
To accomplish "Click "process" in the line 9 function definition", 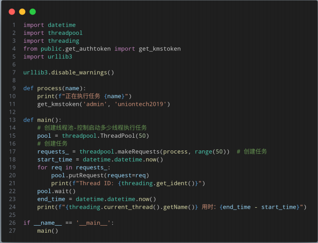I will [x=49, y=88].
